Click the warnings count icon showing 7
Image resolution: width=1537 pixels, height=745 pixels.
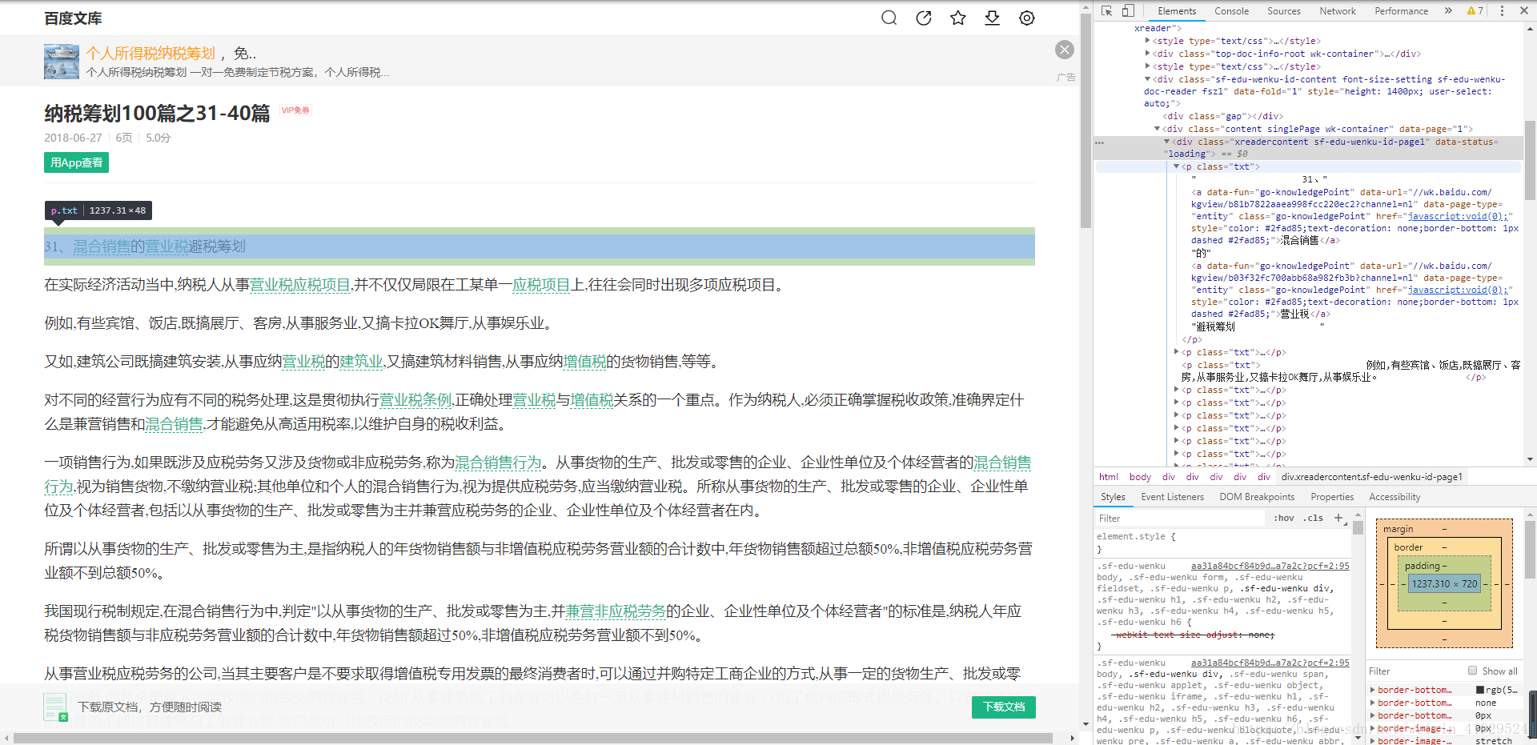(1475, 11)
